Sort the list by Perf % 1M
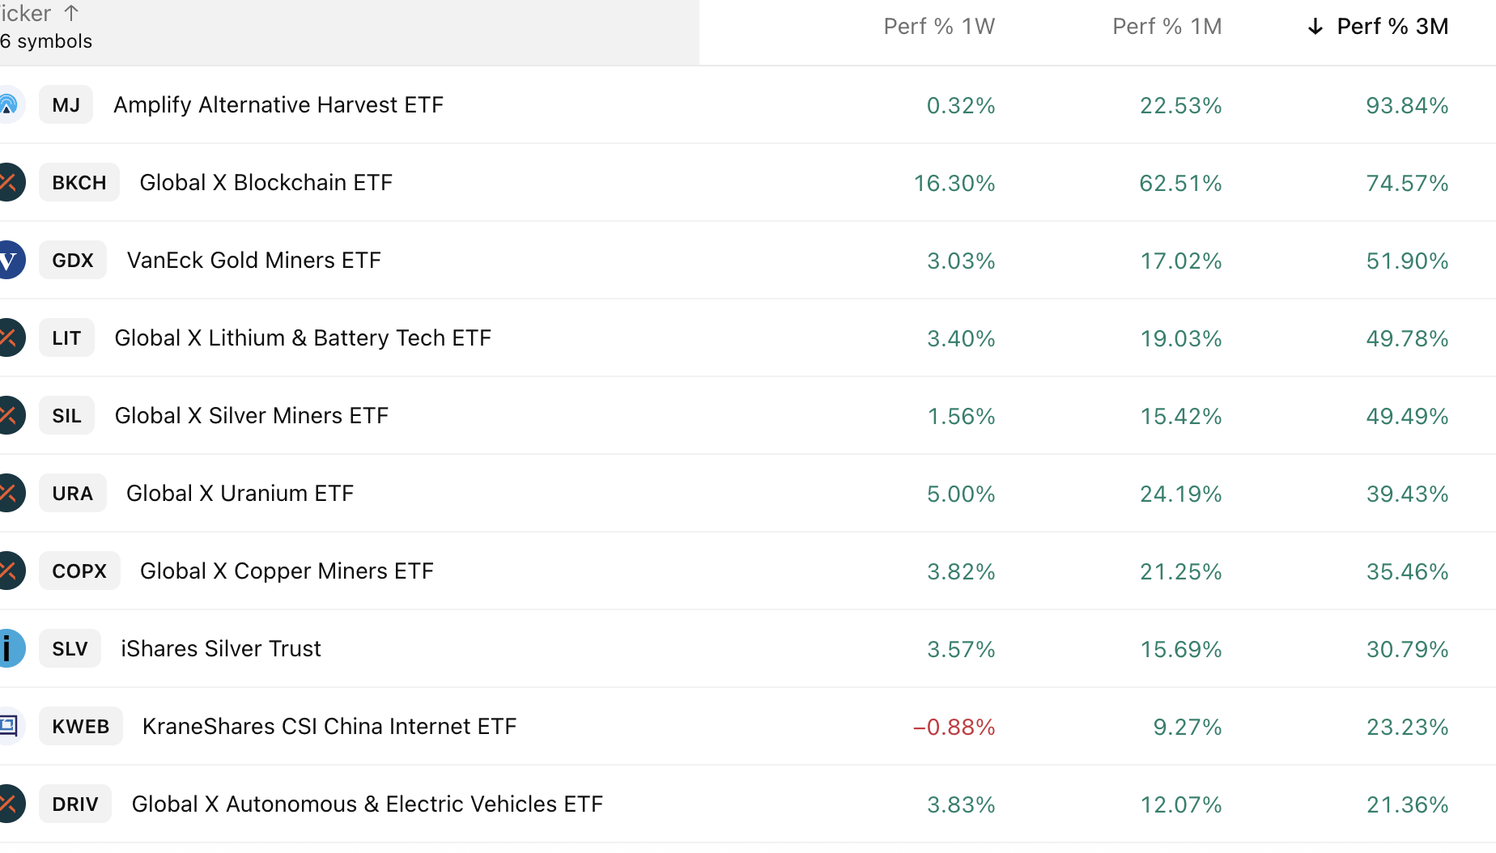 click(x=1167, y=26)
